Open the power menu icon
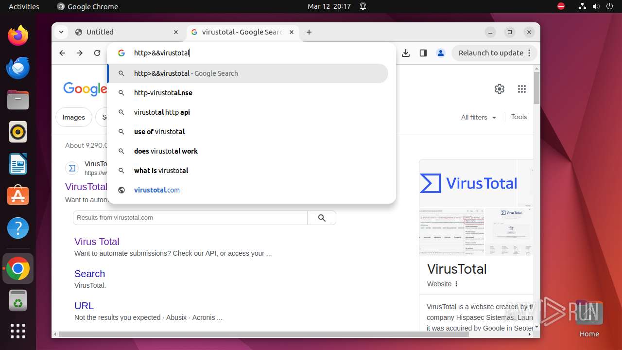This screenshot has width=622, height=350. point(610,6)
